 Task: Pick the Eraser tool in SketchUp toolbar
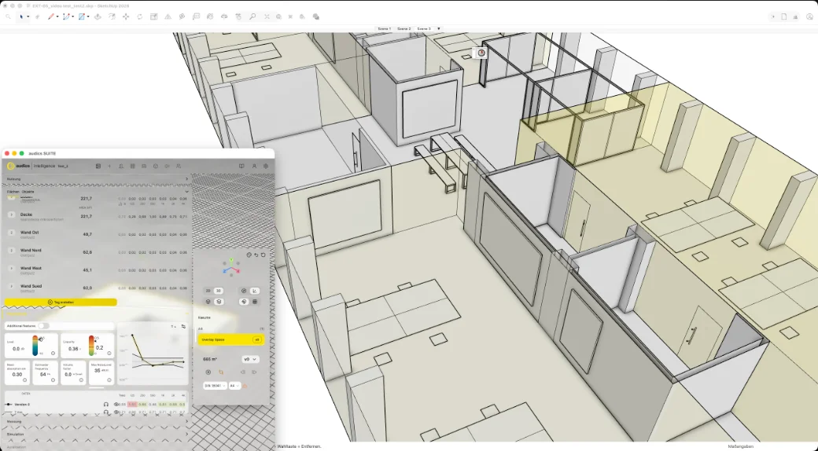(37, 16)
